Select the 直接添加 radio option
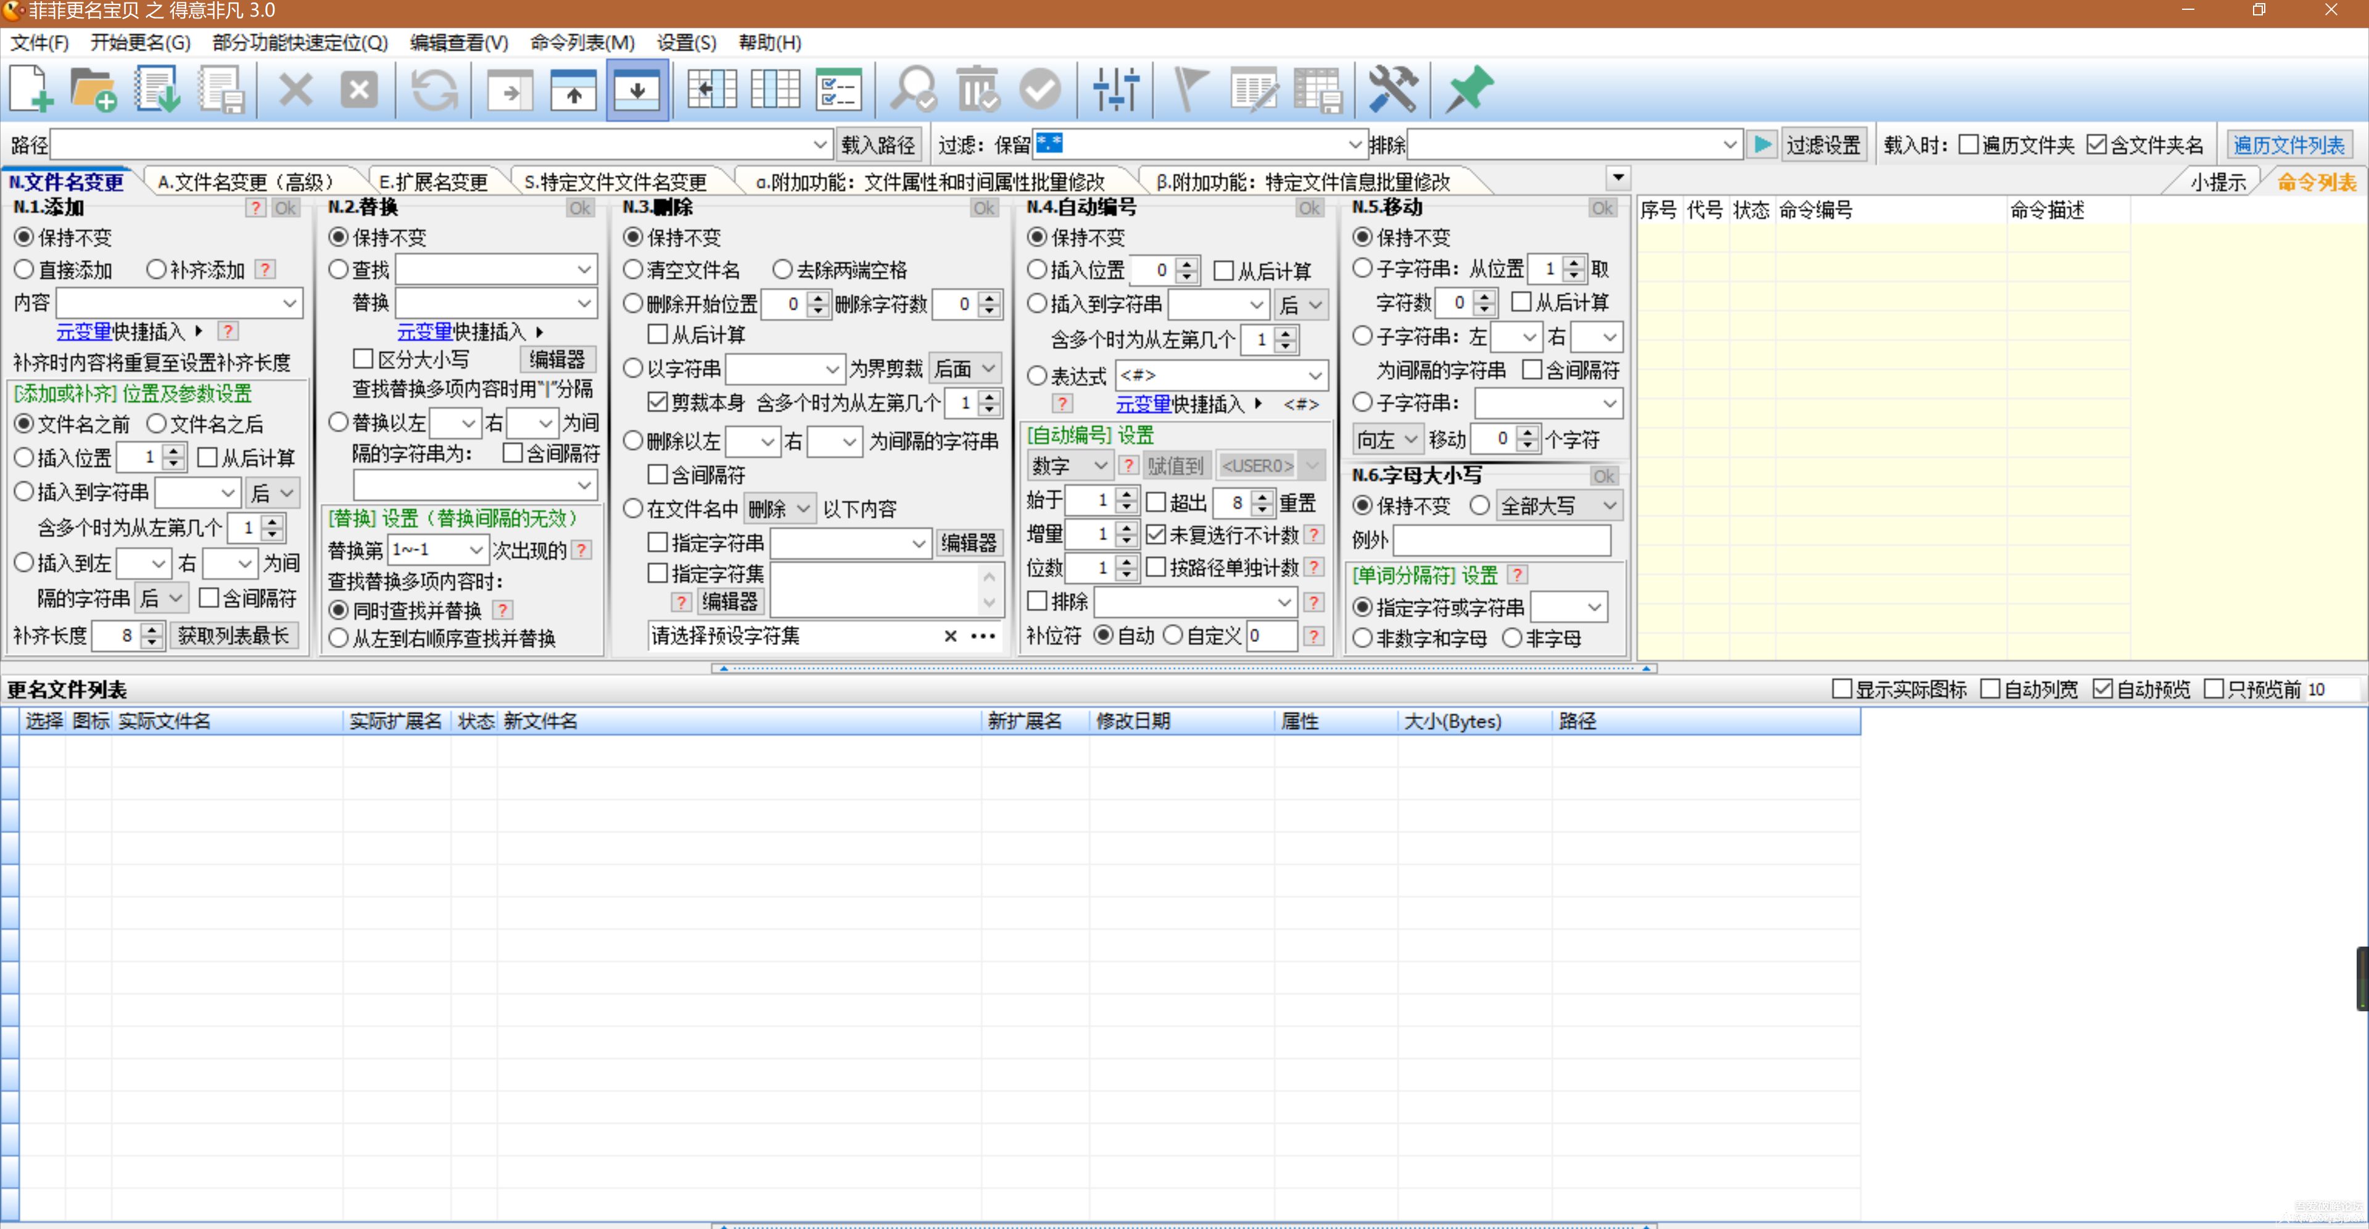Image resolution: width=2369 pixels, height=1229 pixels. pos(25,269)
